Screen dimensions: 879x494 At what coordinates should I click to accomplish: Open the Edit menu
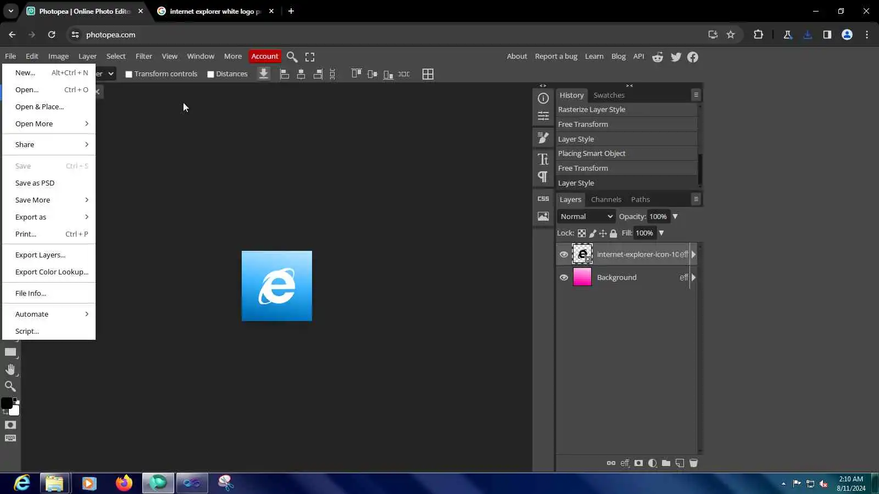pos(32,57)
